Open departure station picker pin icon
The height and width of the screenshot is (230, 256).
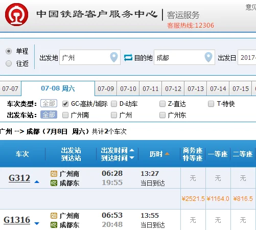pos(114,57)
